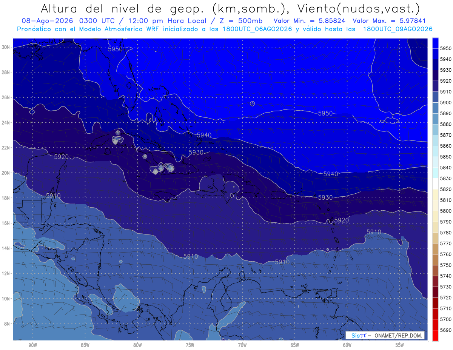The height and width of the screenshot is (350, 453).
Task: Click the 10N latitude axis label
Action: (6, 298)
